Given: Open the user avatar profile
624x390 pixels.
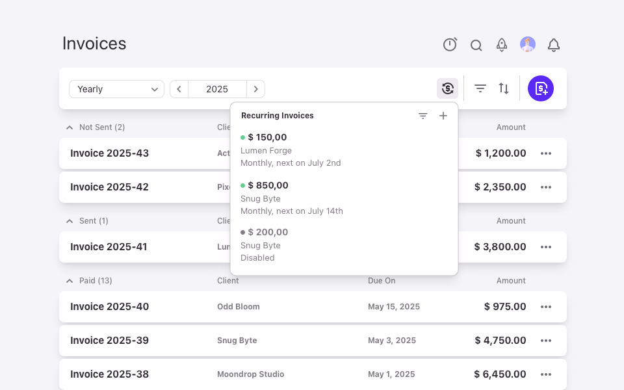Looking at the screenshot, I should coord(528,45).
